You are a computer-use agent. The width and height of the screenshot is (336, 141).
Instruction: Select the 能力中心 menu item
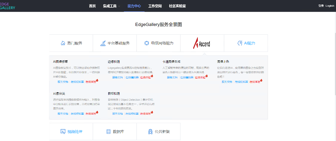(134, 6)
